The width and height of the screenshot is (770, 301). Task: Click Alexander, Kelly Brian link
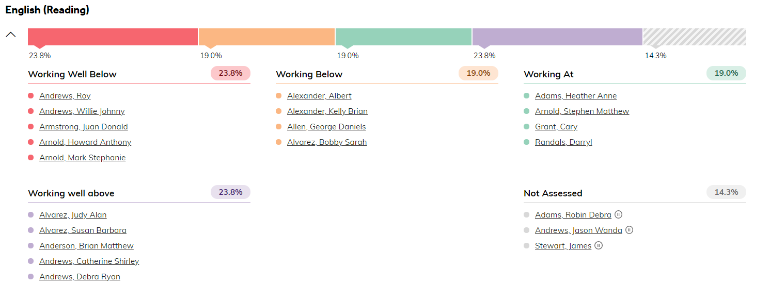coord(327,111)
